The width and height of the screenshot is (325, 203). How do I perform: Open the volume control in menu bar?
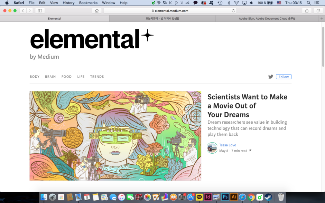coord(251,3)
